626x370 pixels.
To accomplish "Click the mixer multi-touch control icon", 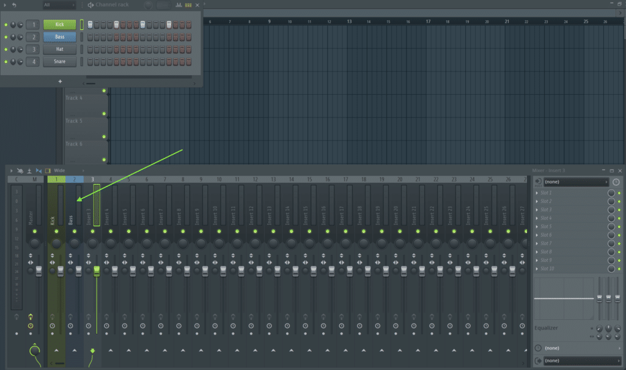I will (x=20, y=171).
